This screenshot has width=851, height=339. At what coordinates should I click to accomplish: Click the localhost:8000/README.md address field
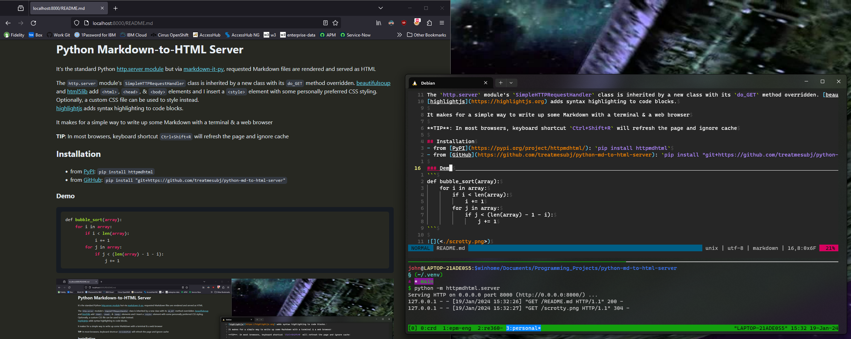pyautogui.click(x=206, y=23)
